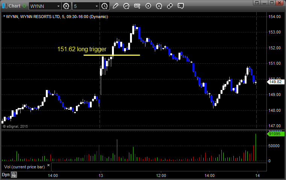Close the Vol study panel
The image size is (286, 180).
48,165
